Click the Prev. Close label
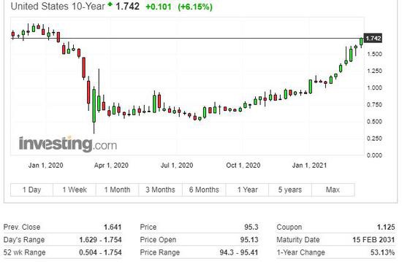 [22, 227]
